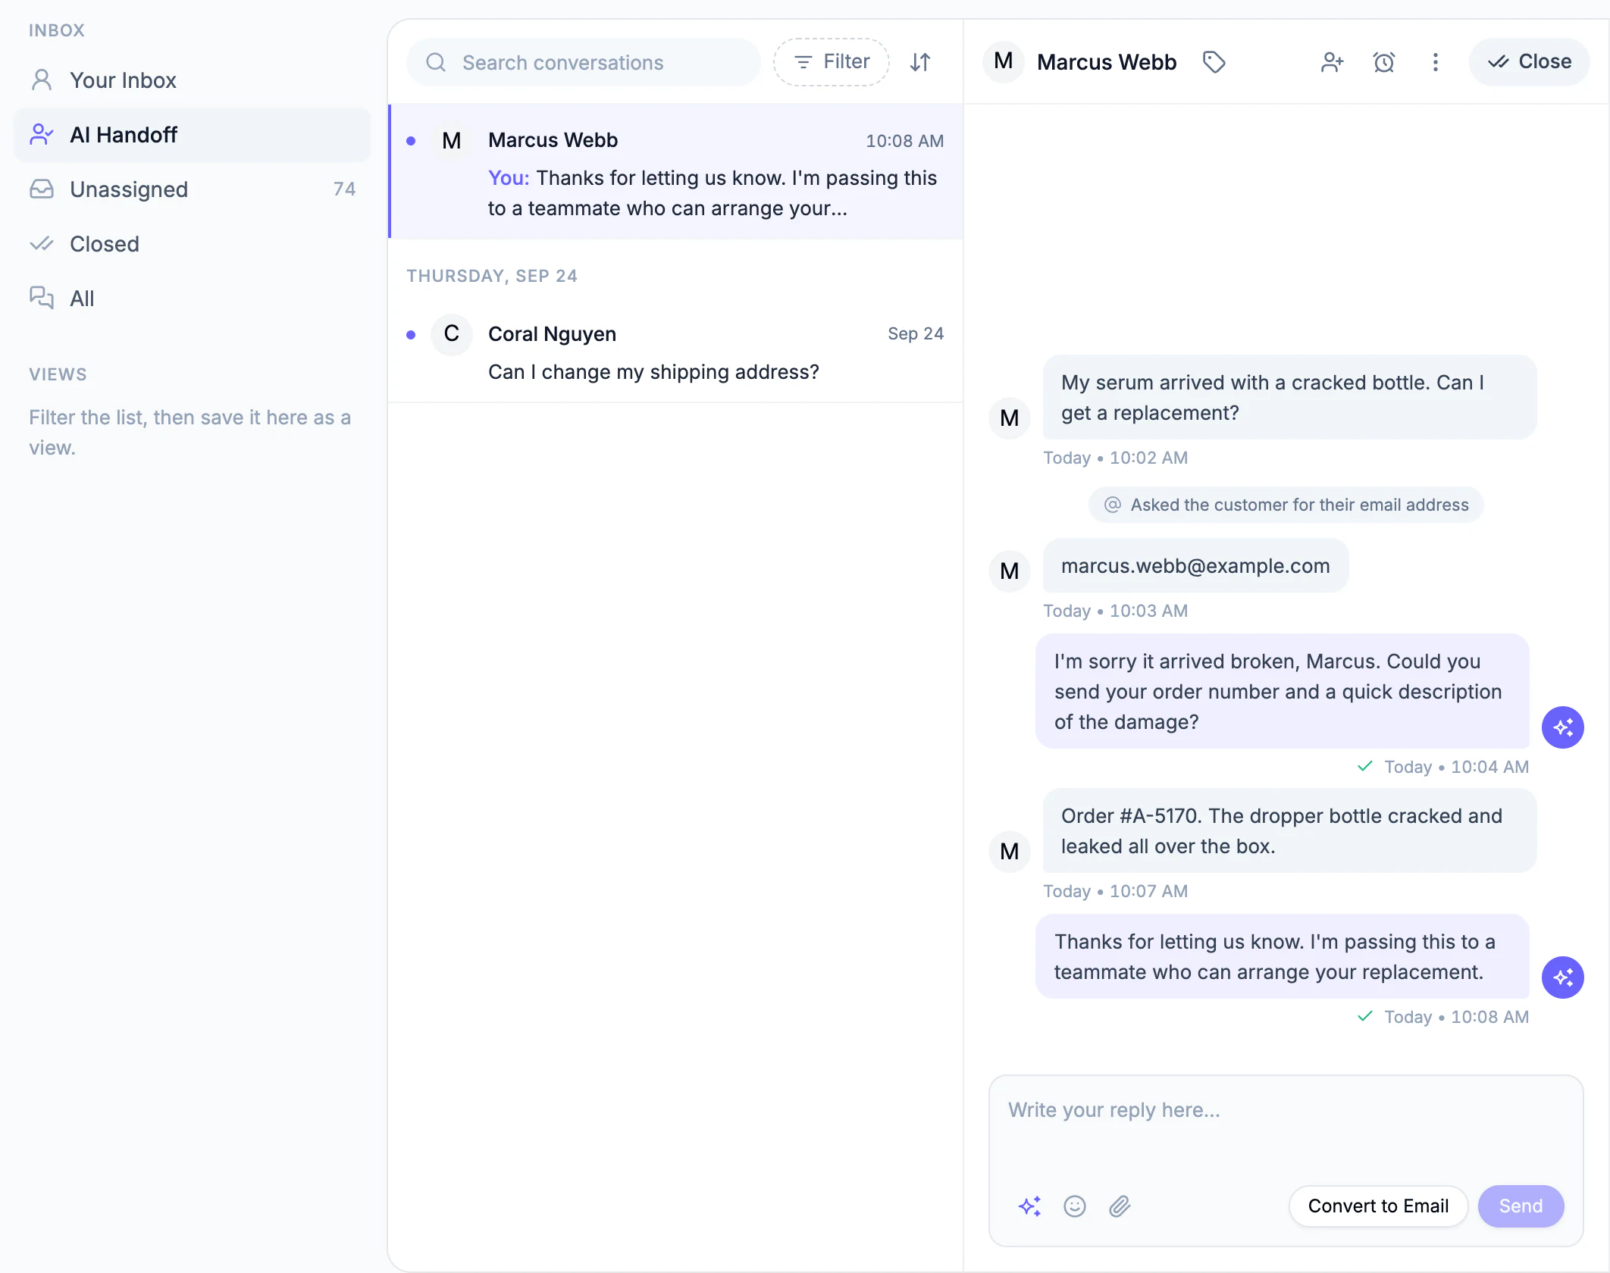Viewport: 1610px width, 1273px height.
Task: Open Your Inbox in the sidebar
Action: tap(193, 80)
